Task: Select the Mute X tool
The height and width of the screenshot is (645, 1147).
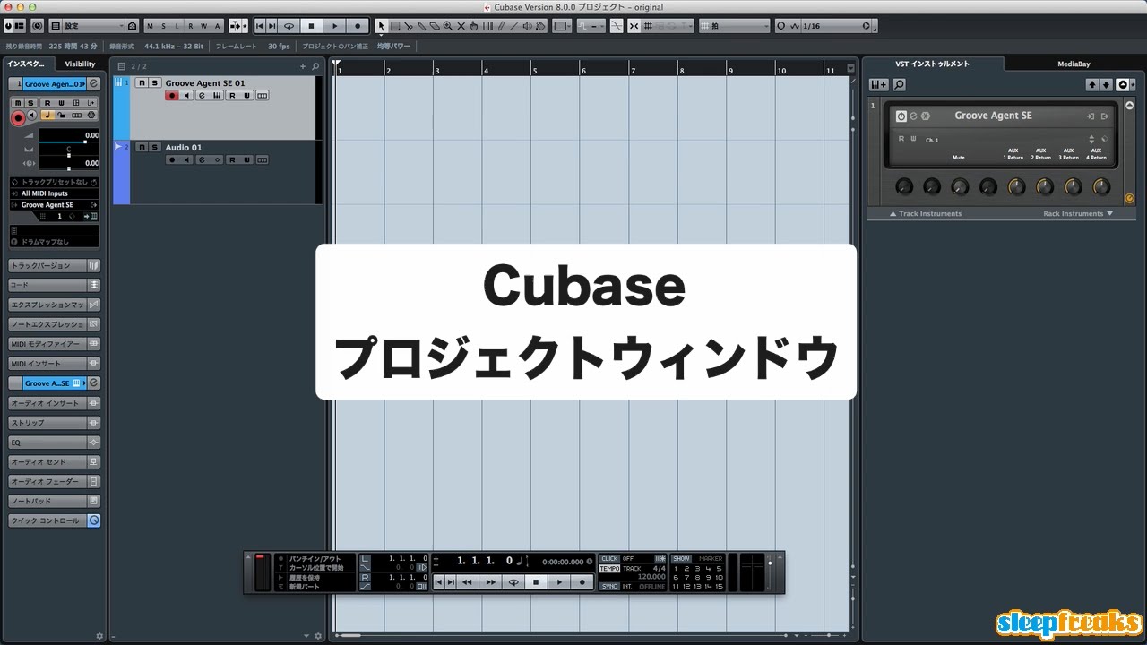Action: [461, 26]
